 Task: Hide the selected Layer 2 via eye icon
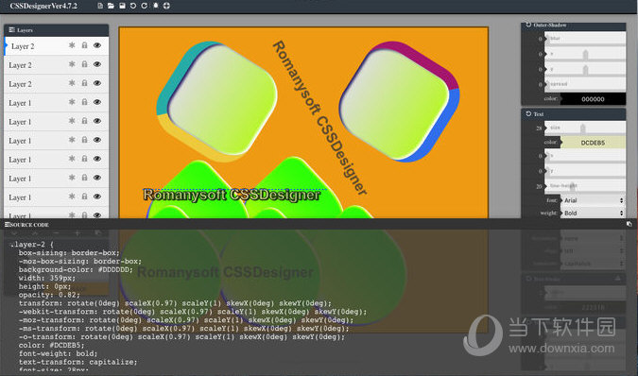click(x=96, y=45)
